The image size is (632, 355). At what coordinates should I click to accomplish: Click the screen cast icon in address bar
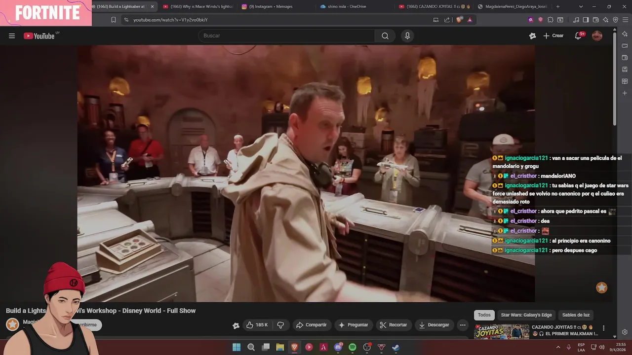(435, 20)
